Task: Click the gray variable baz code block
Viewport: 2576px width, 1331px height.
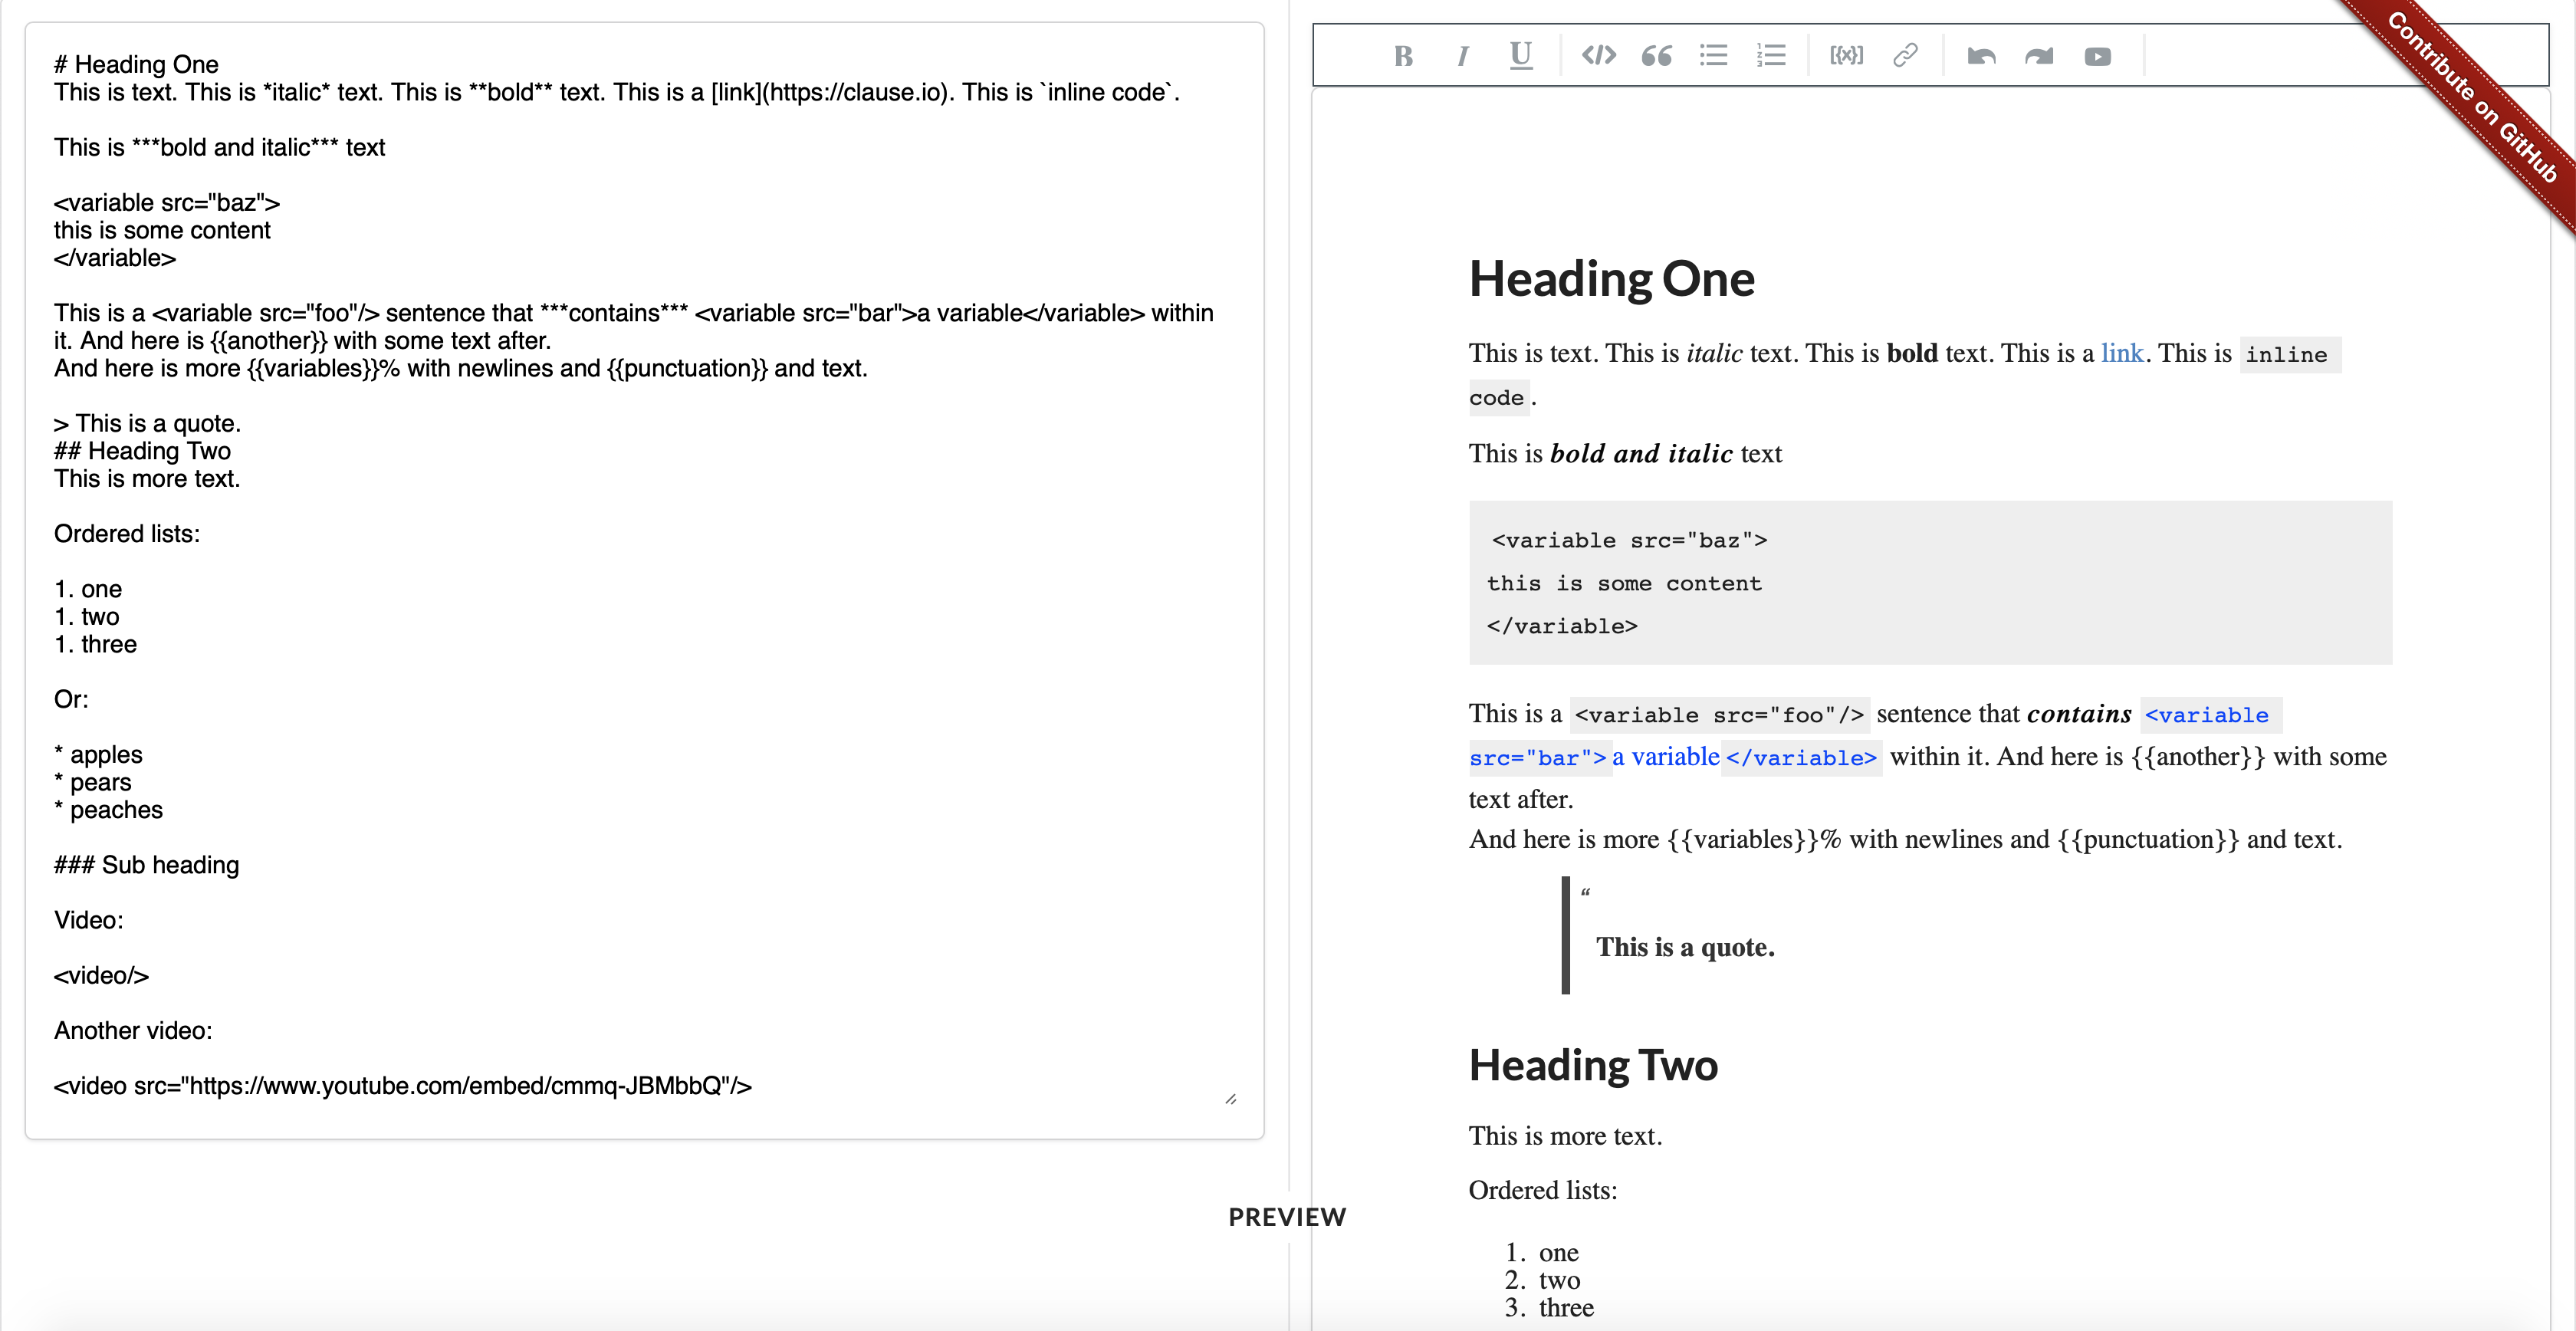Action: click(x=1929, y=583)
